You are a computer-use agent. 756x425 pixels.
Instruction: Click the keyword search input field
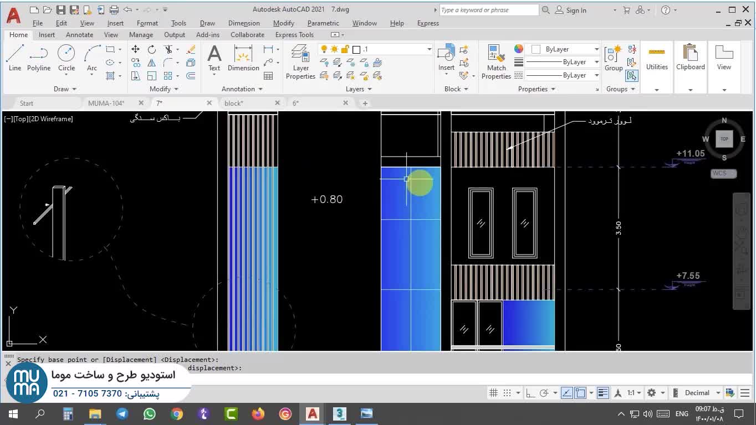point(488,10)
